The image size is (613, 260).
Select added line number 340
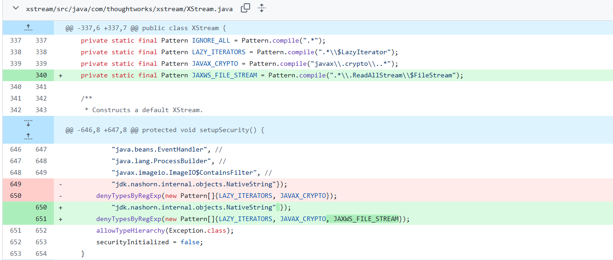tap(41, 75)
